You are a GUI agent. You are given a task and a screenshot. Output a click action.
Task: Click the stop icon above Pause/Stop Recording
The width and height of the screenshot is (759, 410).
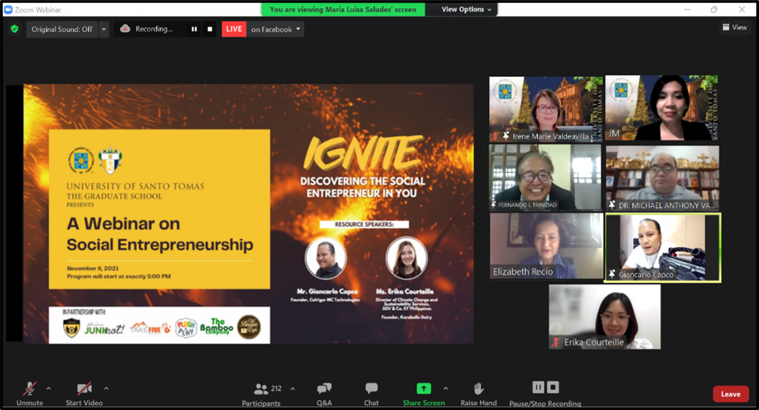tap(553, 387)
